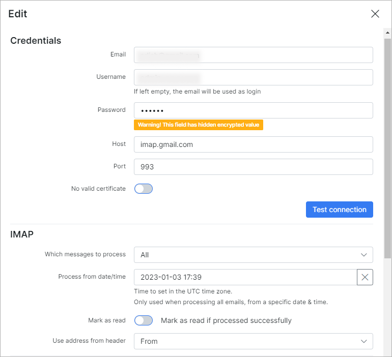The image size is (392, 357).
Task: Edit the Port field showing 993
Action: pos(253,167)
